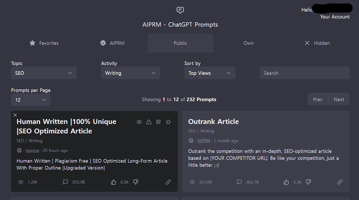Open the Outrank Article prompt title

point(214,121)
